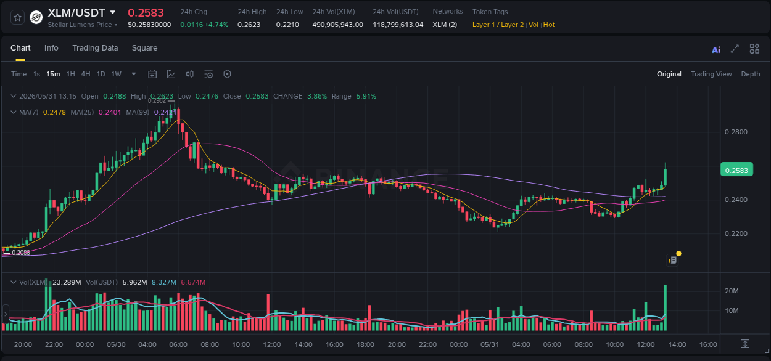Click the current price tag 0.2583 on axis
This screenshot has width=771, height=361.
click(x=736, y=170)
